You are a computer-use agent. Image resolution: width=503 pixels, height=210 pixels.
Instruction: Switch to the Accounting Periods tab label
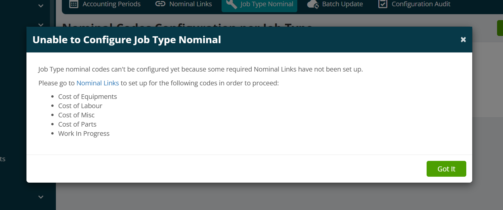point(111,4)
